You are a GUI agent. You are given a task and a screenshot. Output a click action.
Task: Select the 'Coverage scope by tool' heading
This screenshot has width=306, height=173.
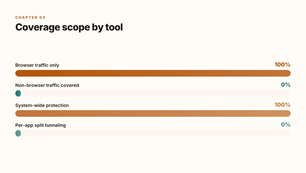[69, 27]
